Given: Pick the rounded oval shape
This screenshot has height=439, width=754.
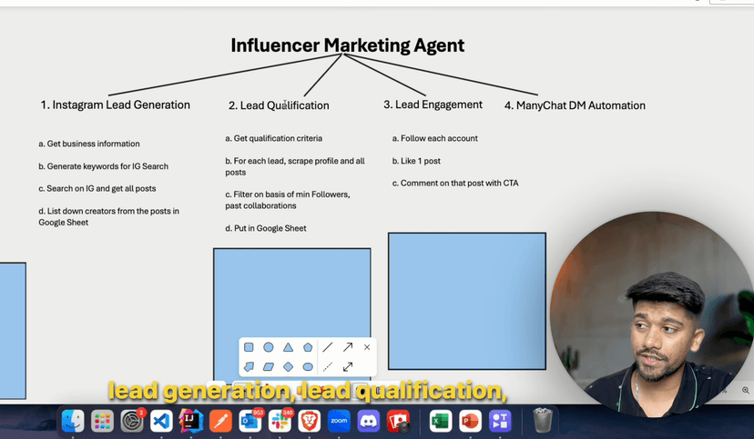Looking at the screenshot, I should (308, 367).
